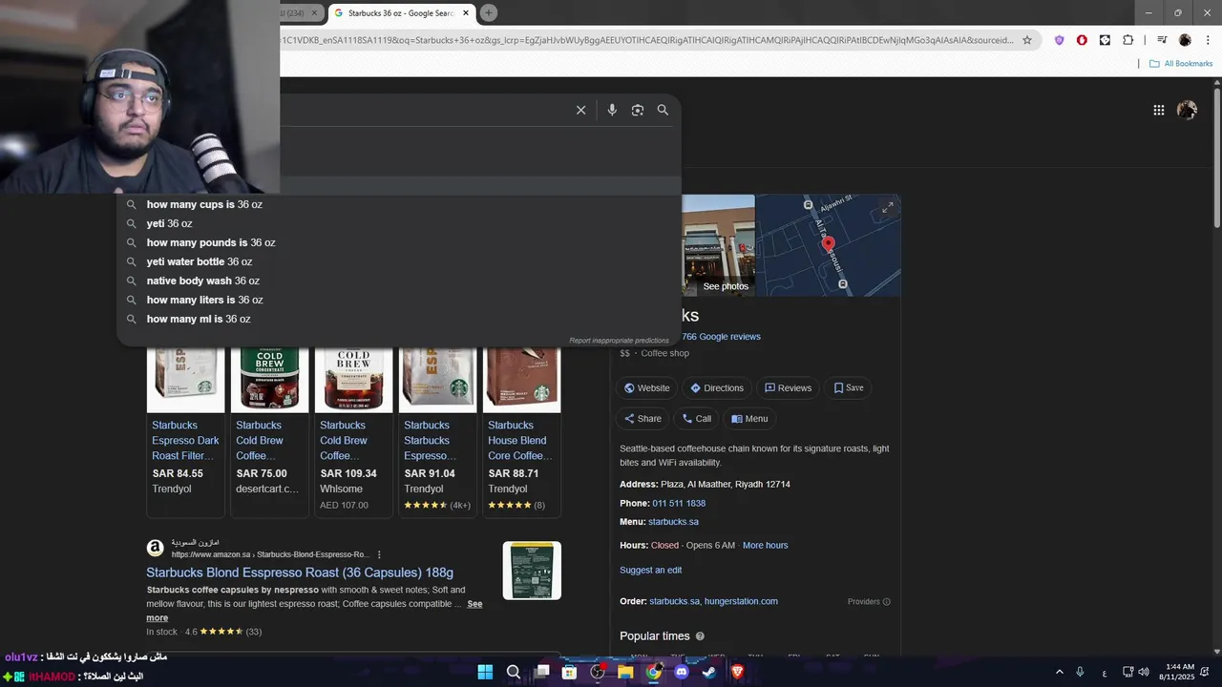Open Windows Start menu
This screenshot has width=1222, height=687.
coord(485,672)
